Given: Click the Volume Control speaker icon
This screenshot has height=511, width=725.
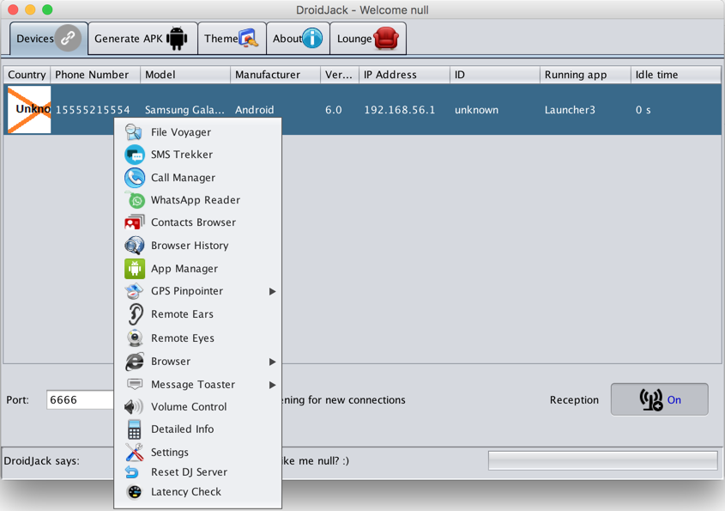Looking at the screenshot, I should pos(134,407).
